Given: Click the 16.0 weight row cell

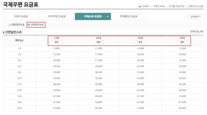Looking at the screenshot, I should [20, 96].
